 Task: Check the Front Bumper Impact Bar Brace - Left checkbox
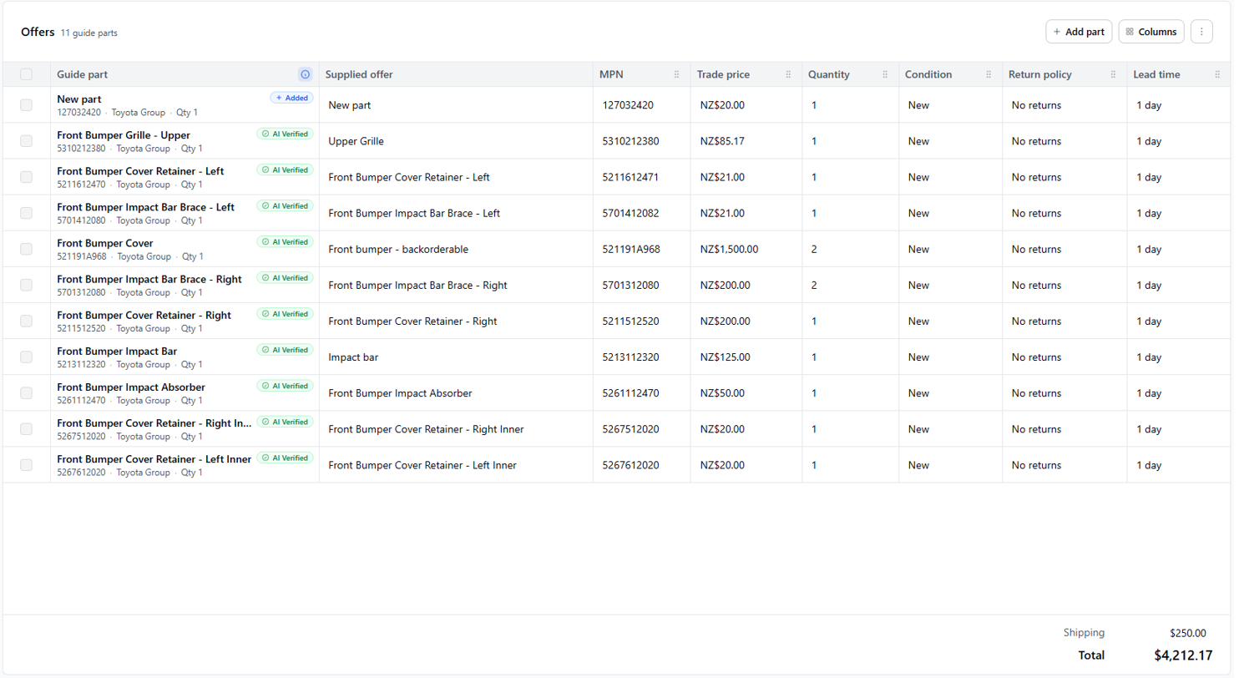26,213
